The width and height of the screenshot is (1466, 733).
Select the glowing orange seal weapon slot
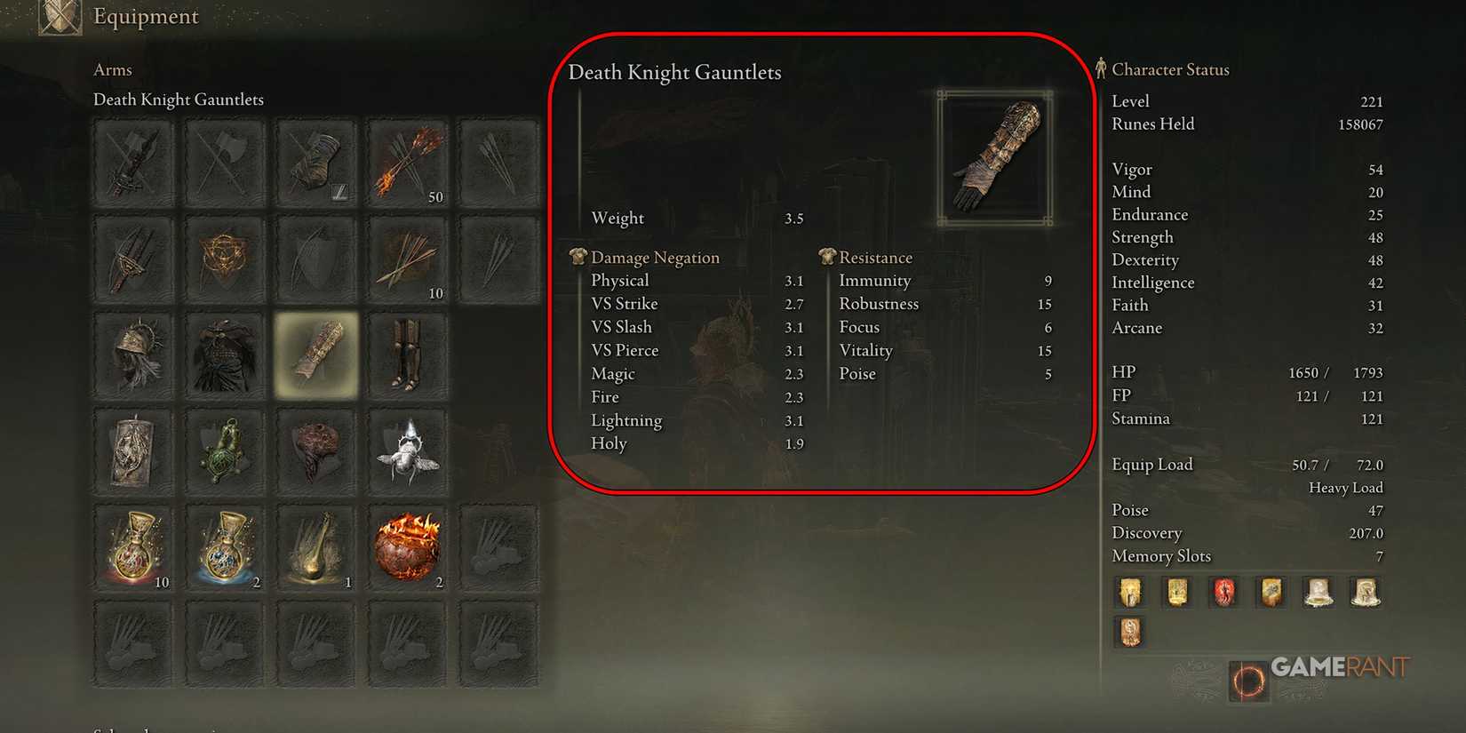tap(225, 259)
